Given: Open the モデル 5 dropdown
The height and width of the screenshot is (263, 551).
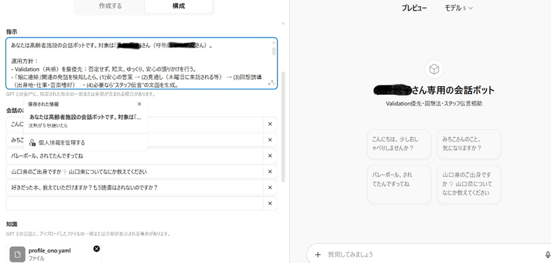Looking at the screenshot, I should coord(458,8).
